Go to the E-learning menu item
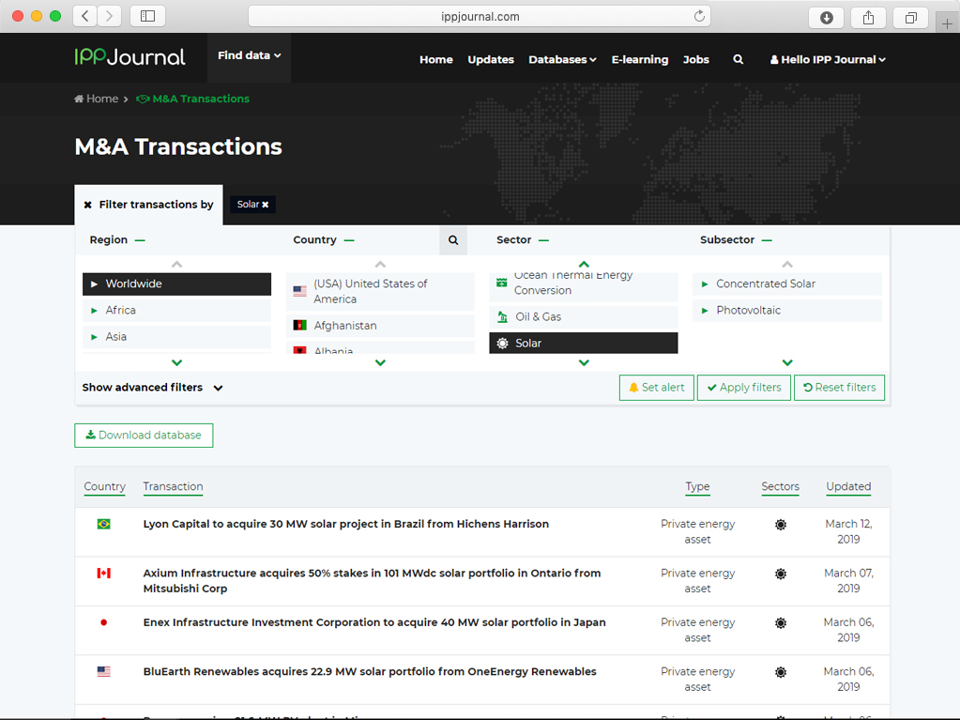This screenshot has width=960, height=720. tap(639, 59)
